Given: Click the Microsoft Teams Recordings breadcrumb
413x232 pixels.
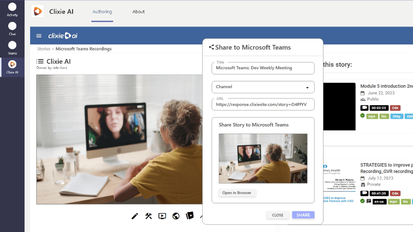Looking at the screenshot, I should [x=84, y=48].
